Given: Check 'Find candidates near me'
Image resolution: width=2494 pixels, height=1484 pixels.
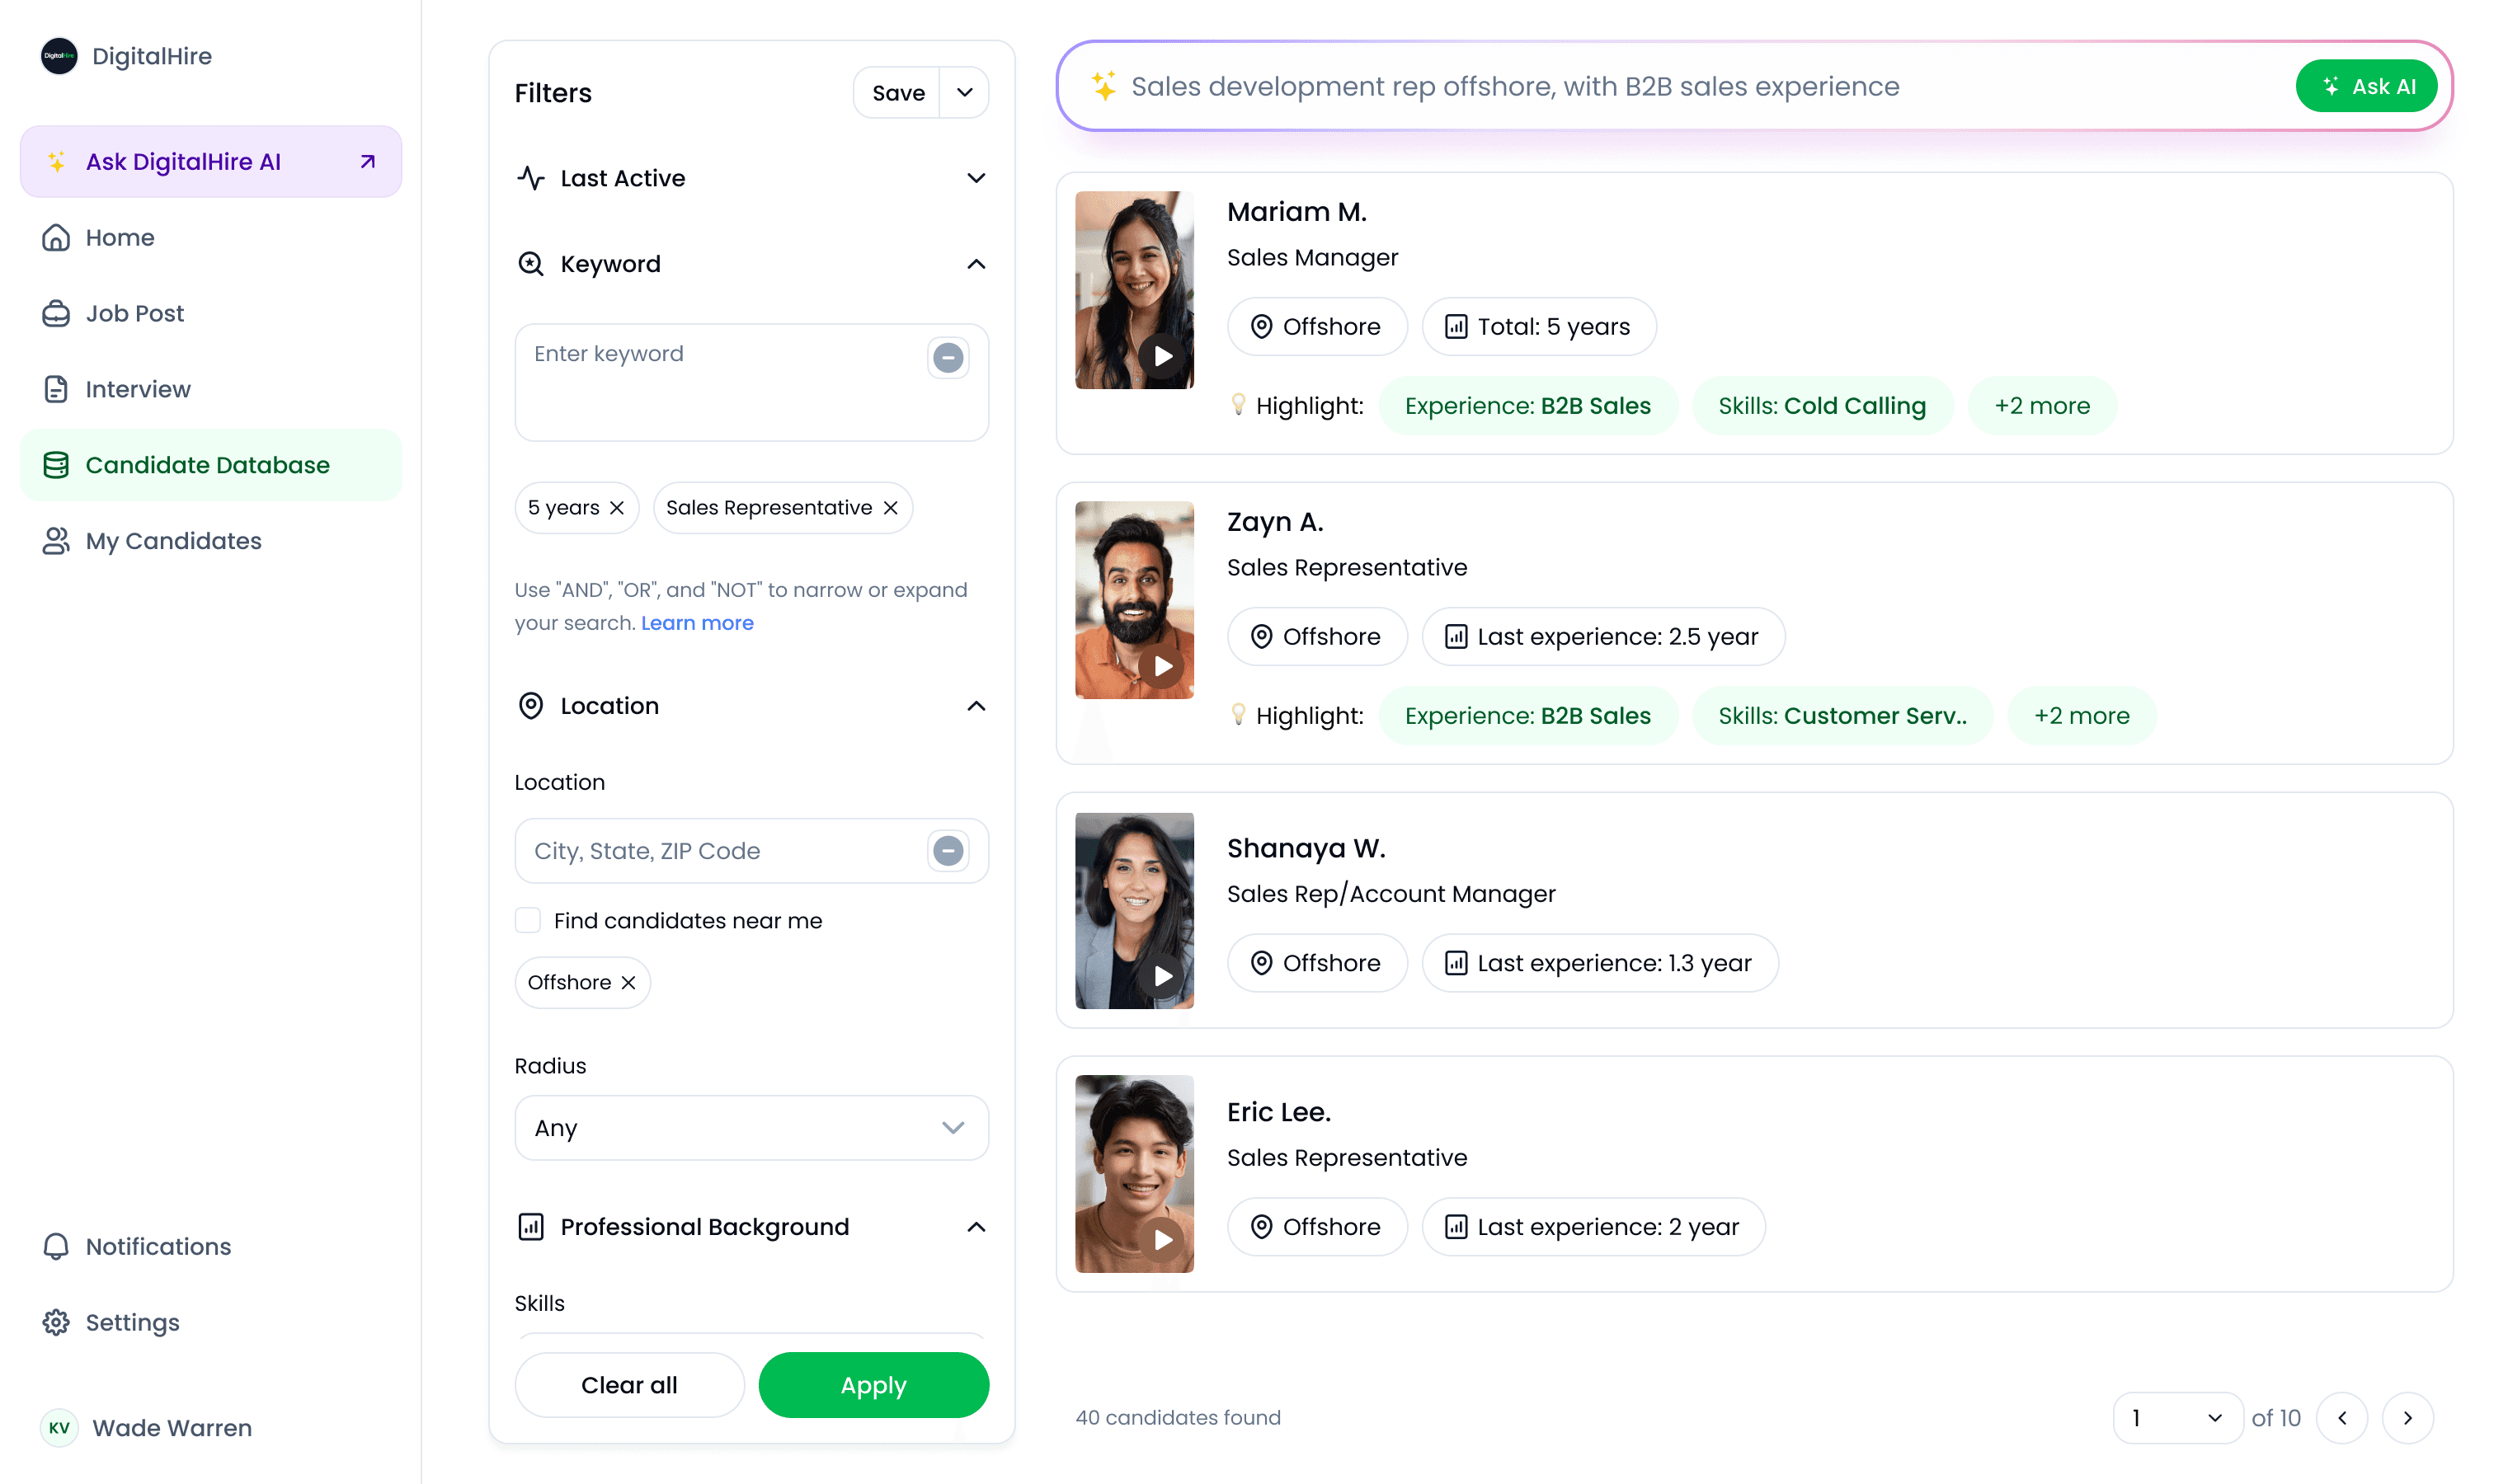Looking at the screenshot, I should tap(527, 920).
